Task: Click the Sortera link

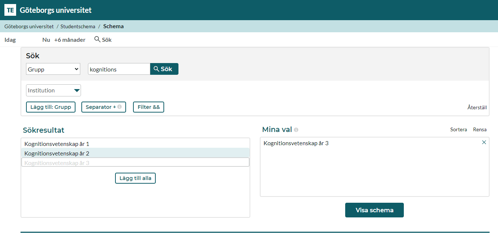Action: (x=458, y=129)
